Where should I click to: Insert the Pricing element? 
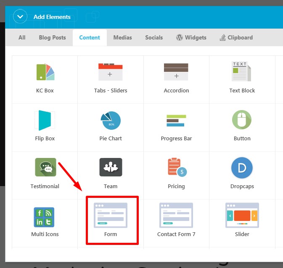176,168
